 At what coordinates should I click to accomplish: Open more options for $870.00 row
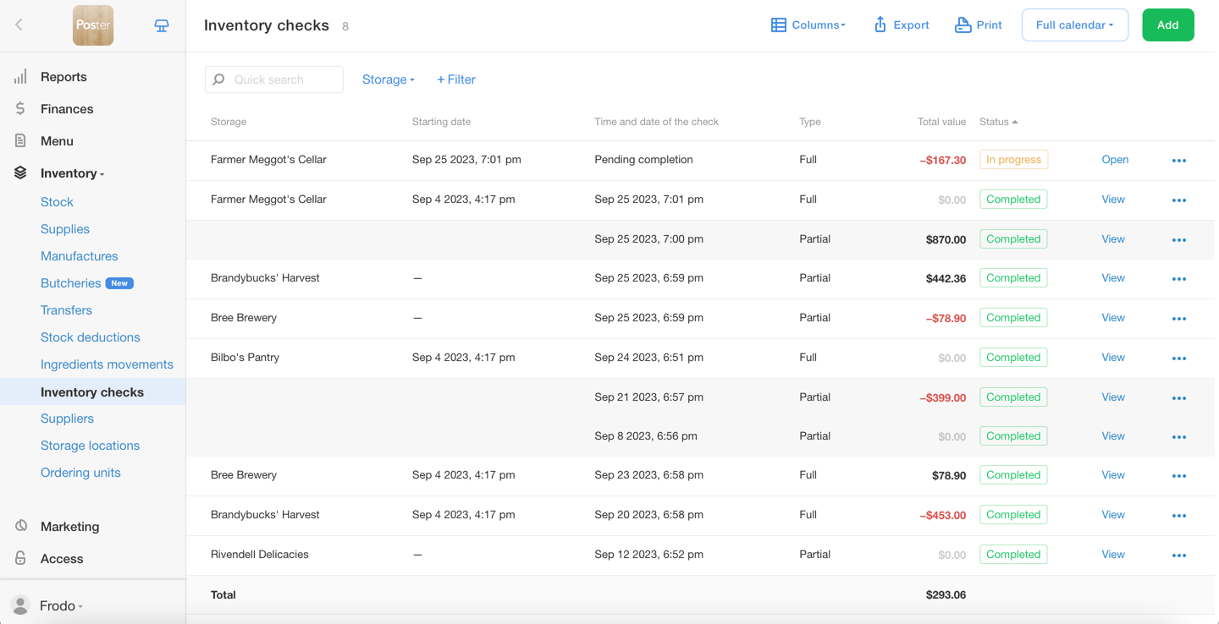click(x=1179, y=240)
